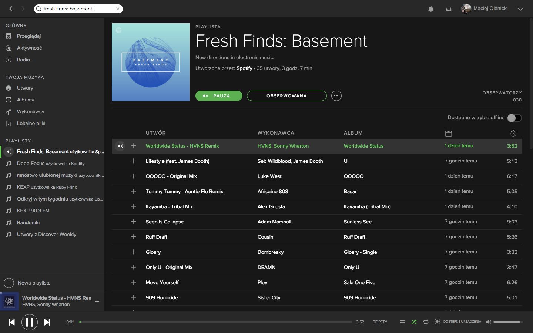Add Lifestyle (feat. James Booth) via plus icon
This screenshot has width=533, height=333.
134,161
